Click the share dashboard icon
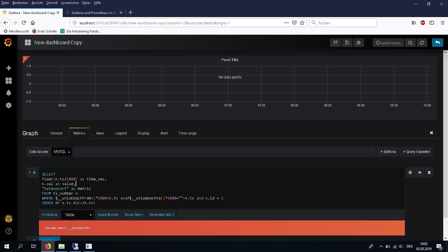448x252 pixels. click(x=335, y=43)
